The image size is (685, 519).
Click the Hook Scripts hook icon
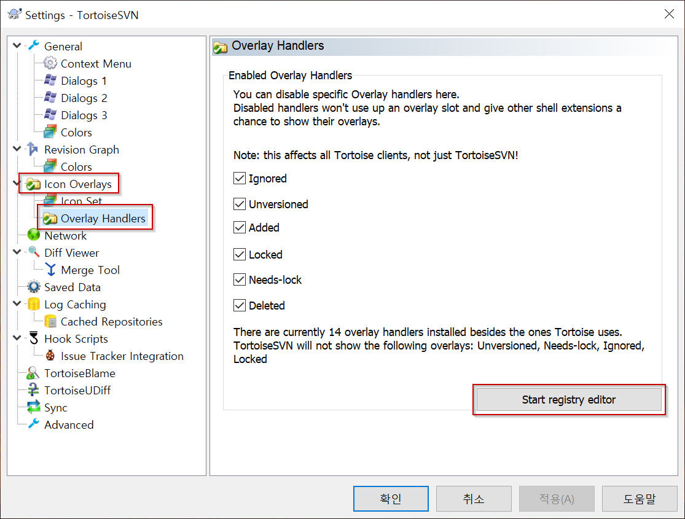34,338
